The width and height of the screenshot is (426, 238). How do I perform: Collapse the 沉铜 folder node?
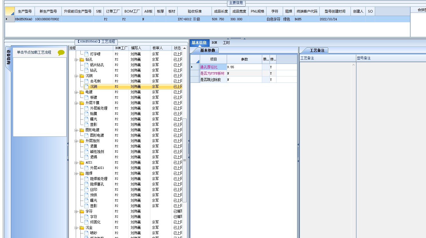tap(76, 76)
